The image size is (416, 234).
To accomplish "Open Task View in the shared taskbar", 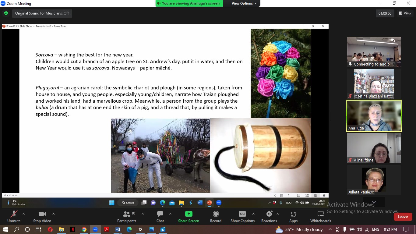I will click(x=144, y=203).
